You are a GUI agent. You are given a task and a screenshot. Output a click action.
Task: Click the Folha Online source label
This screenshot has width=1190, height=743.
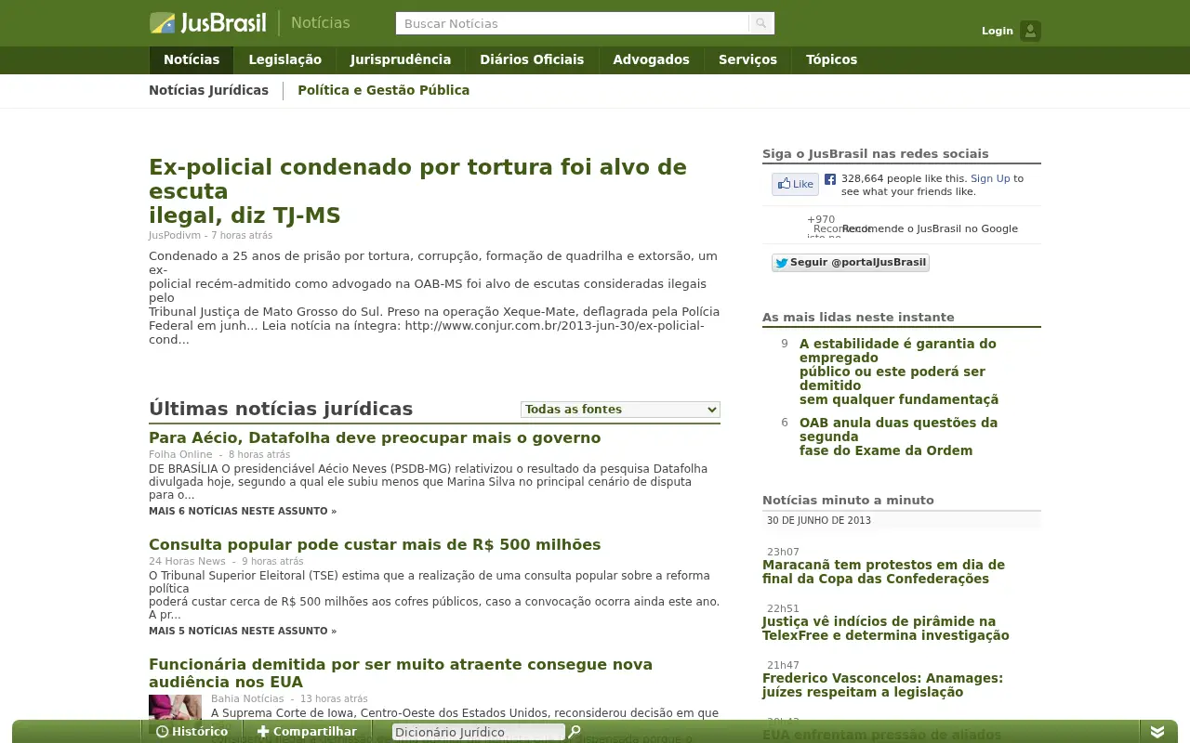pyautogui.click(x=180, y=455)
